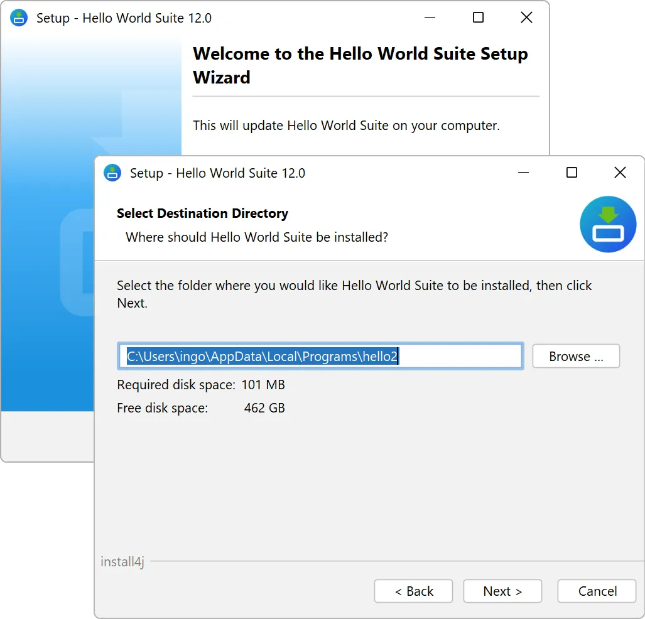Open the Browse dialog for the destination folder
The height and width of the screenshot is (619, 645).
coord(575,356)
